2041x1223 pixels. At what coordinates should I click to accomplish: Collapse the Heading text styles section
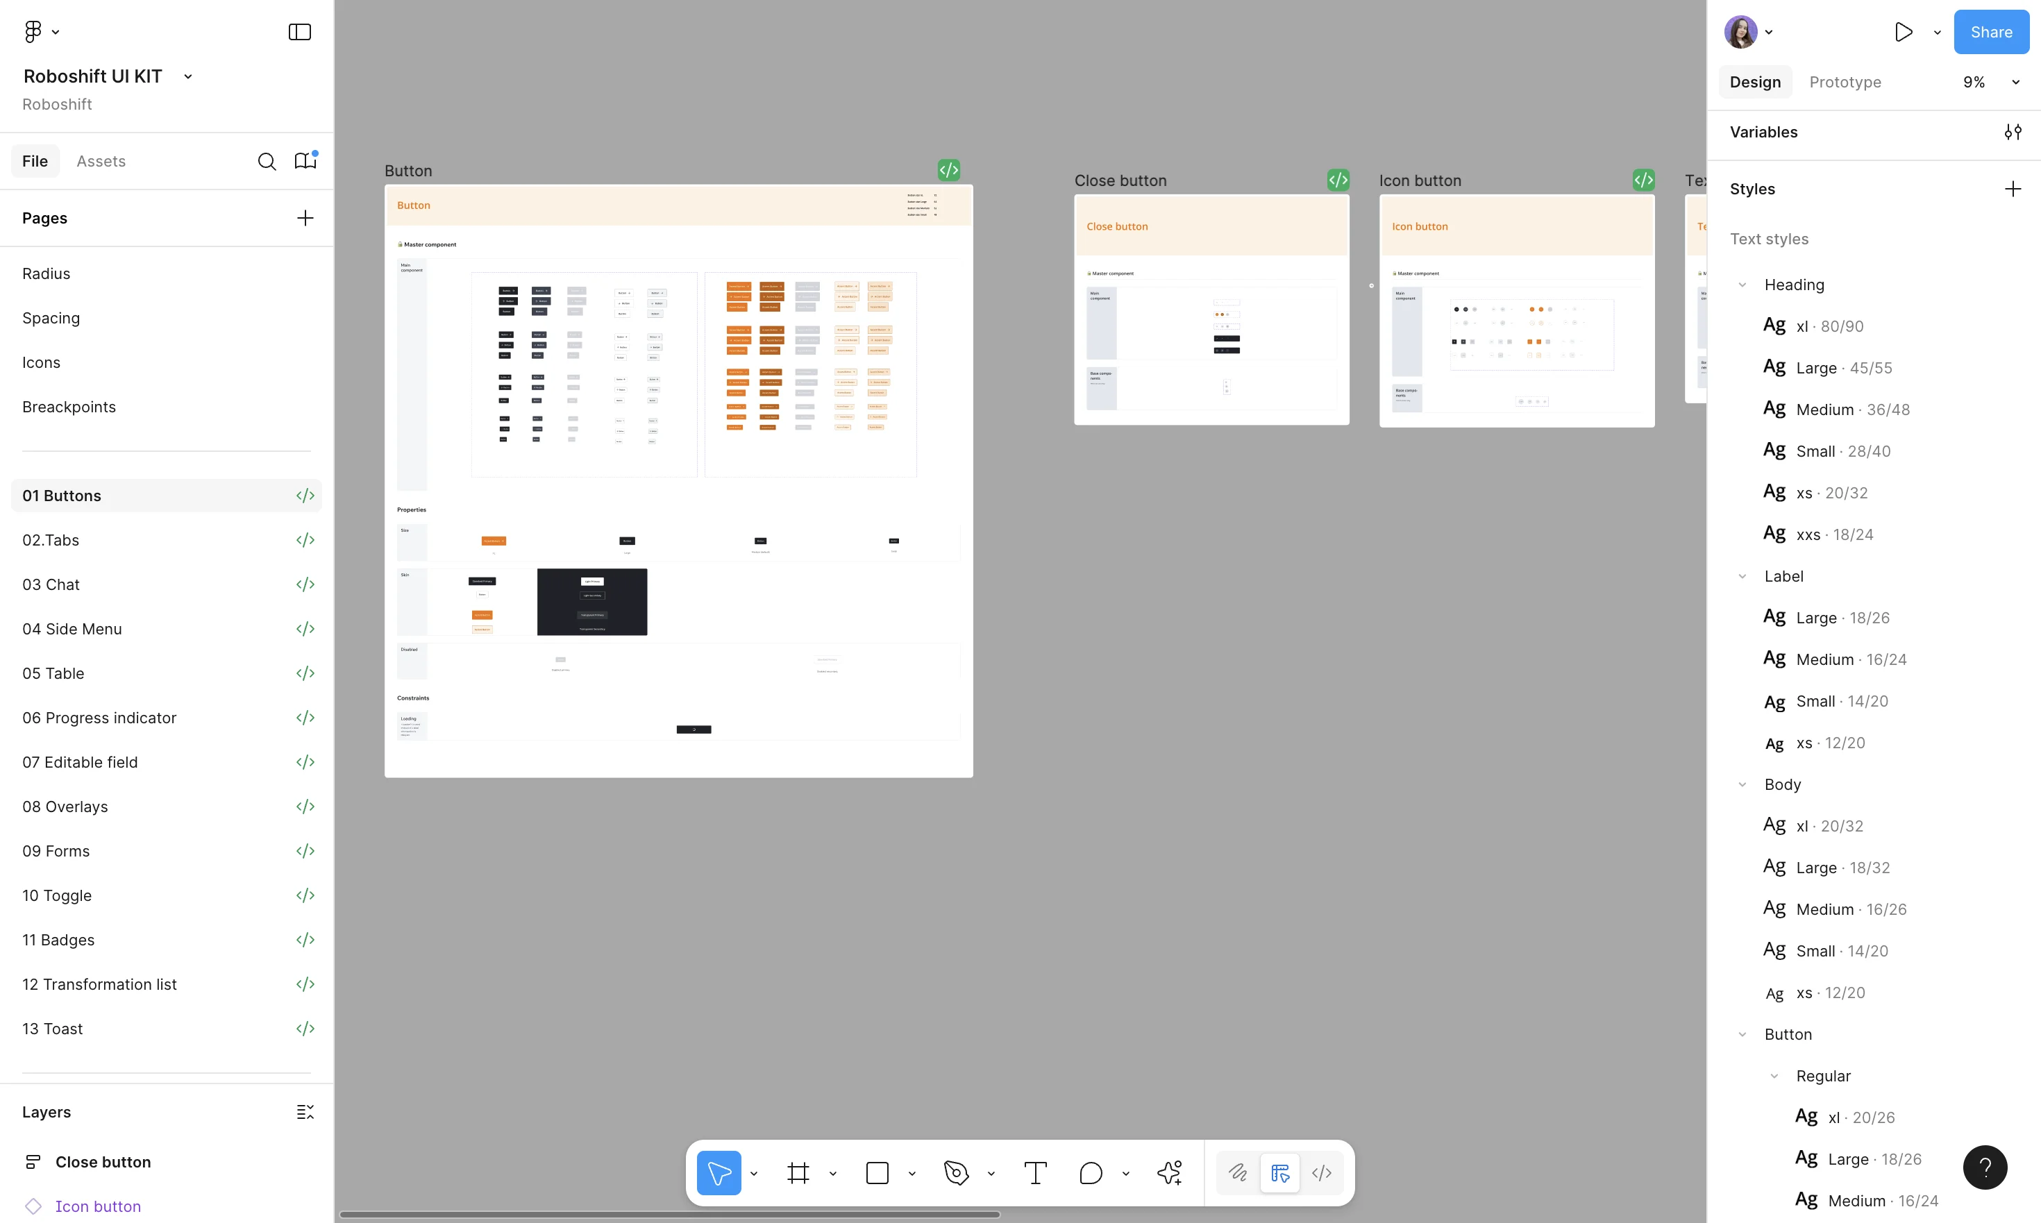coord(1742,285)
